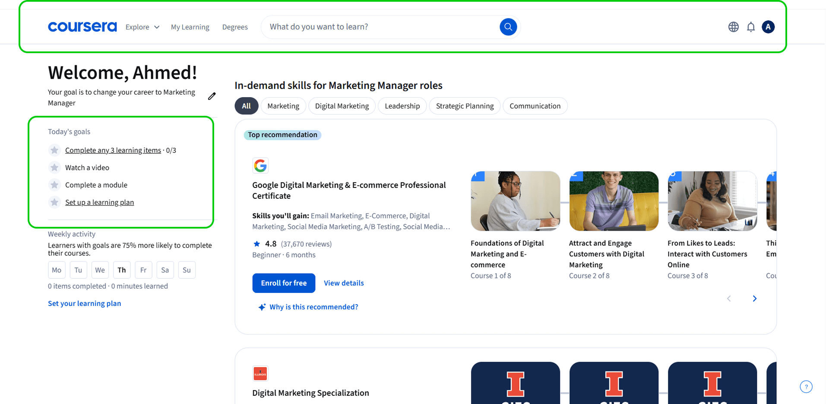Click the Course 1 of 8 label
The image size is (826, 404).
pyautogui.click(x=491, y=276)
